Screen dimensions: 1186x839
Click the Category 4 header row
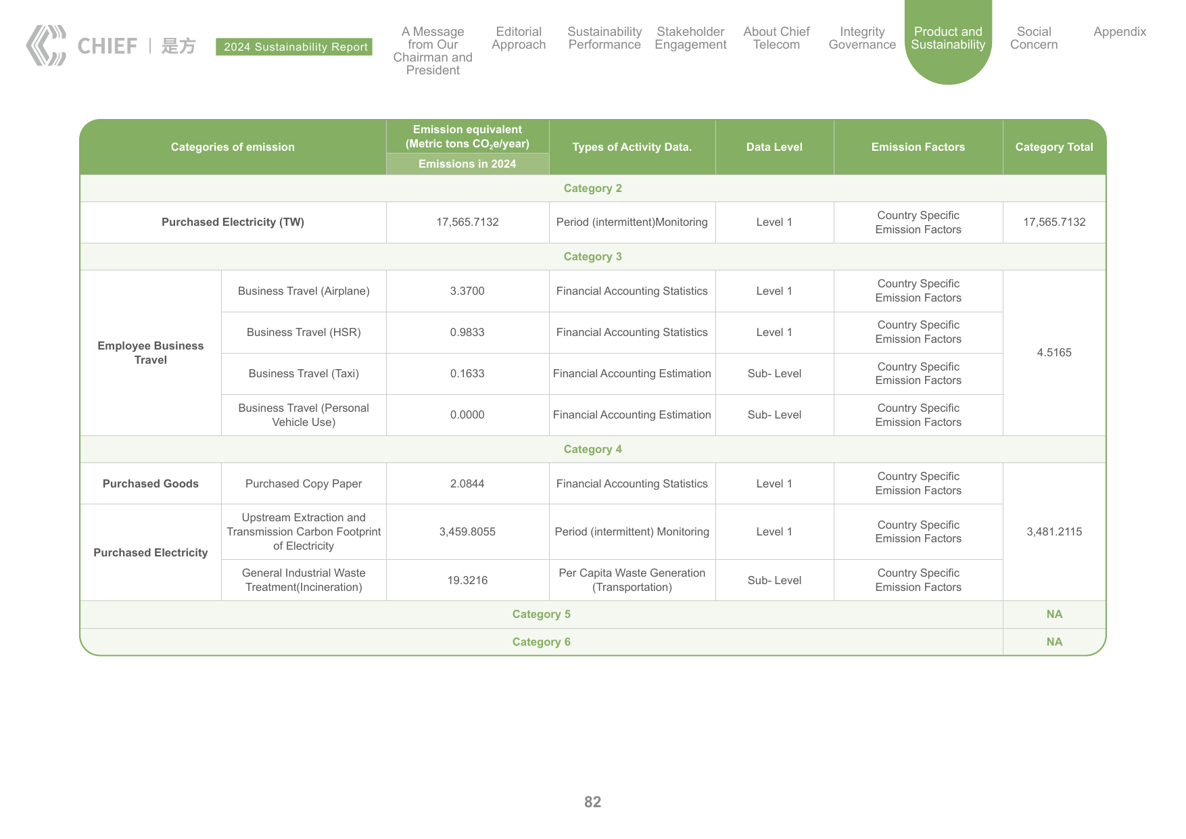coord(592,450)
